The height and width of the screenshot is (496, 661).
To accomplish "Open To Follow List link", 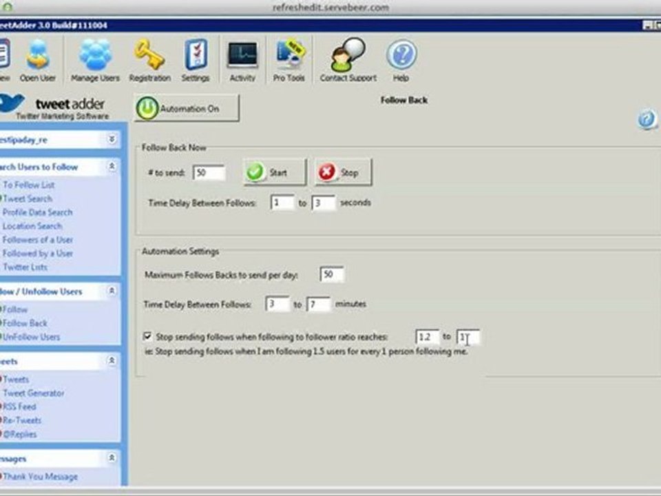I will [x=29, y=185].
